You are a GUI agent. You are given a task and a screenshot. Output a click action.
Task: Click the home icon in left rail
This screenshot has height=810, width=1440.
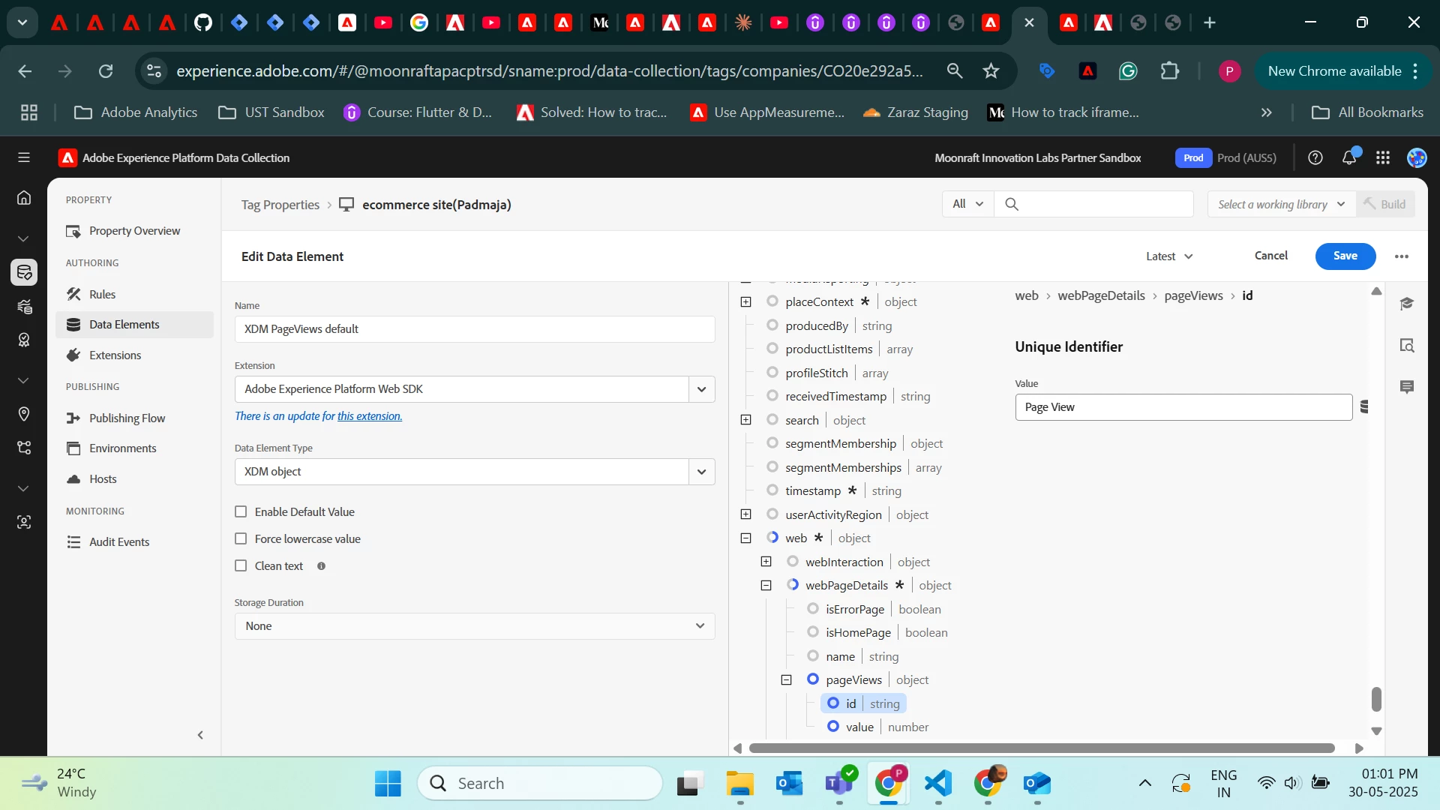24,198
